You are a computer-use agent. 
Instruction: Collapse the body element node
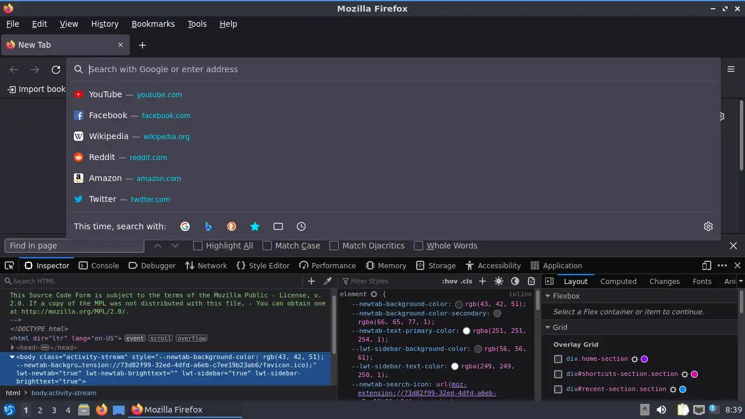(12, 357)
